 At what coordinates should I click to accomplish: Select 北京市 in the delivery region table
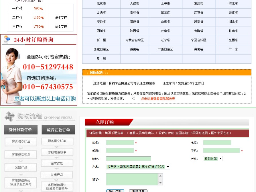pyautogui.click(x=101, y=4)
